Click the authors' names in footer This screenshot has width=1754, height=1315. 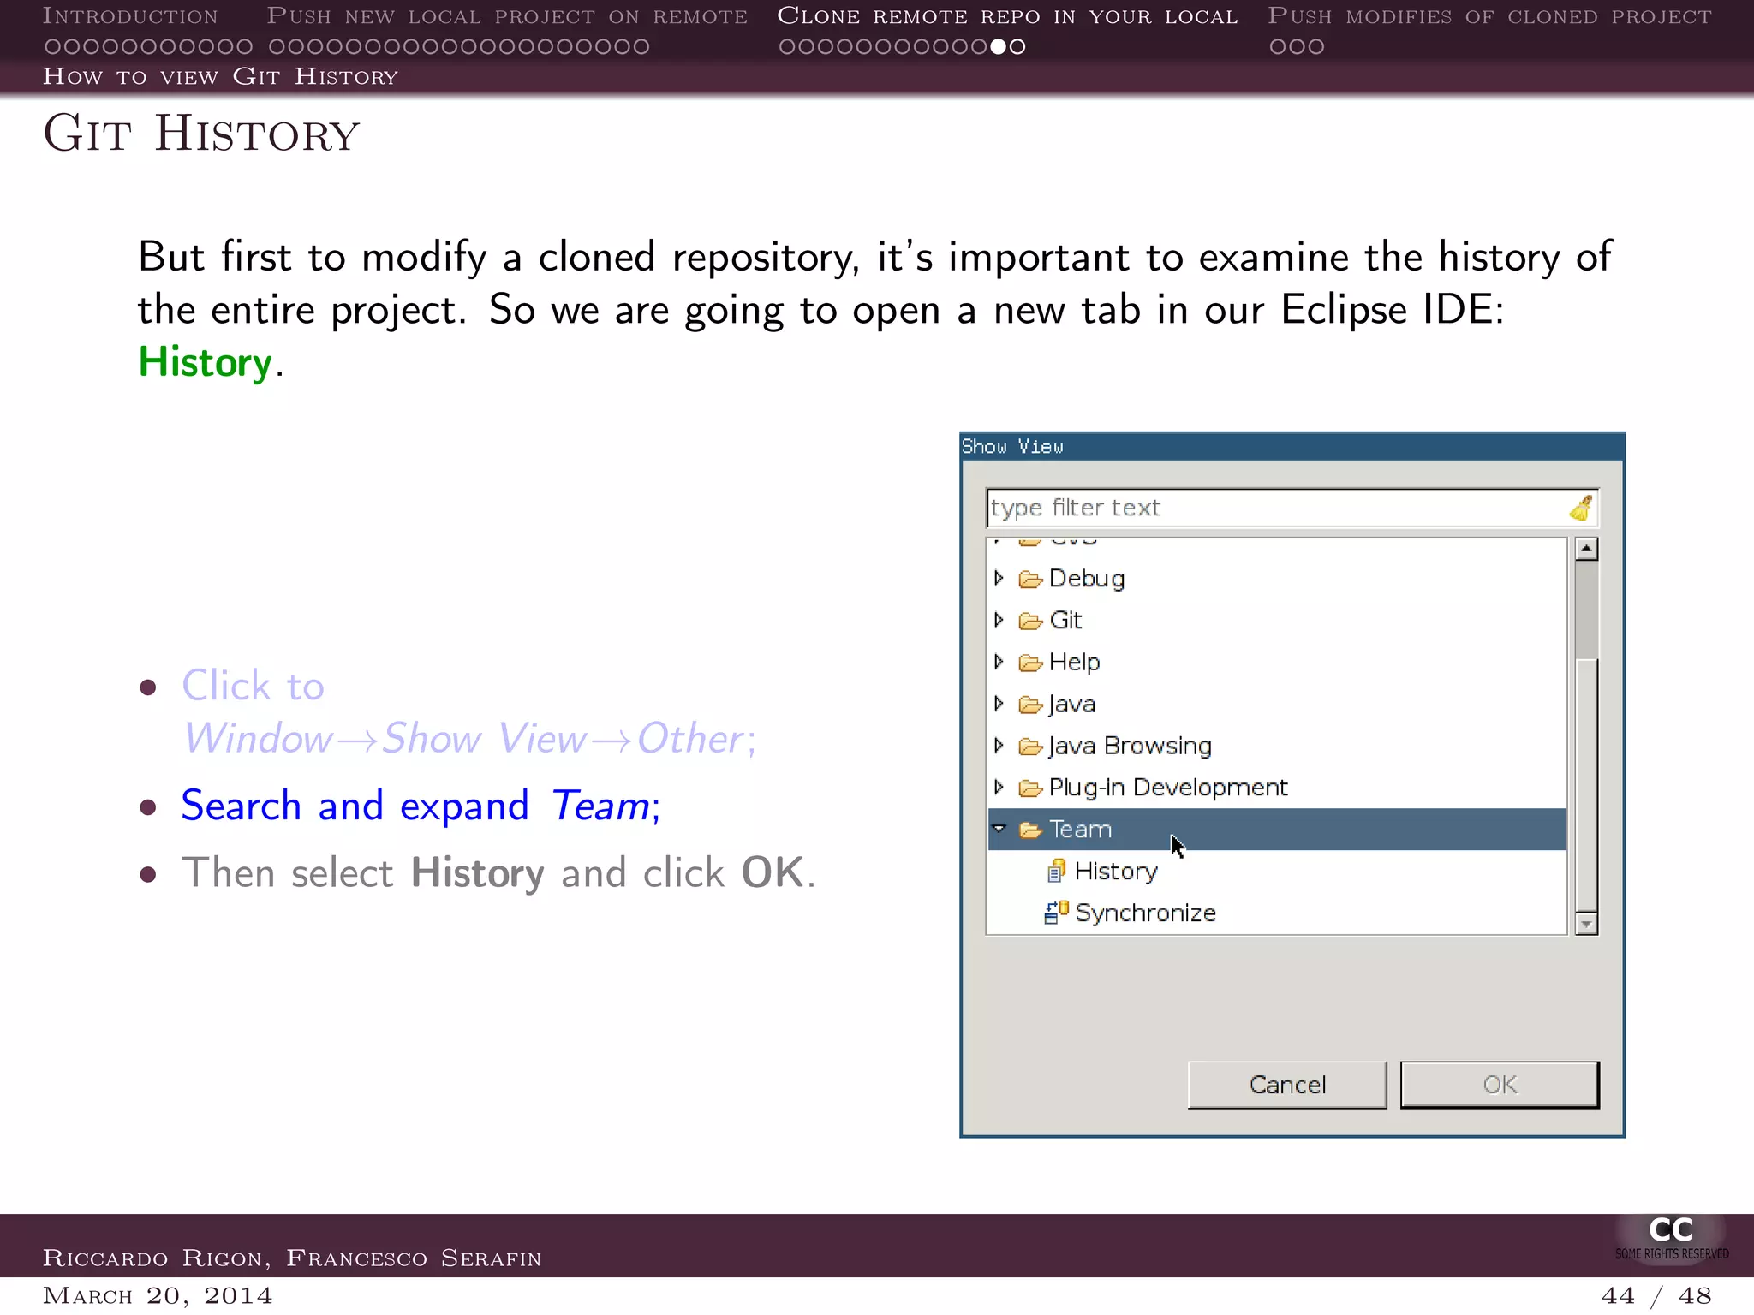(x=292, y=1258)
